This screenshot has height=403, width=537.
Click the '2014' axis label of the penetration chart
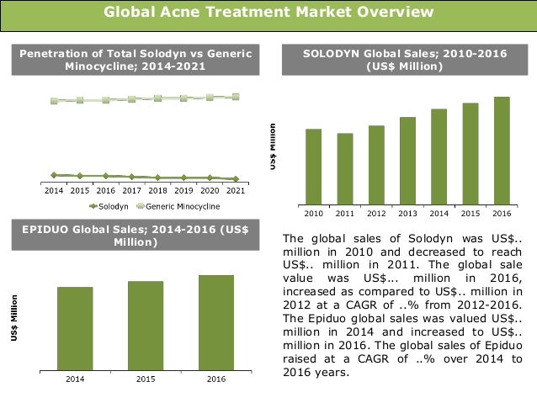coord(54,191)
